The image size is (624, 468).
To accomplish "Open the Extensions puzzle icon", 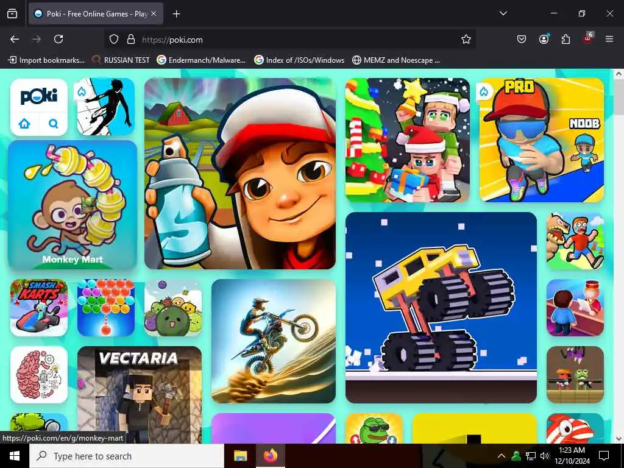I will 565,39.
